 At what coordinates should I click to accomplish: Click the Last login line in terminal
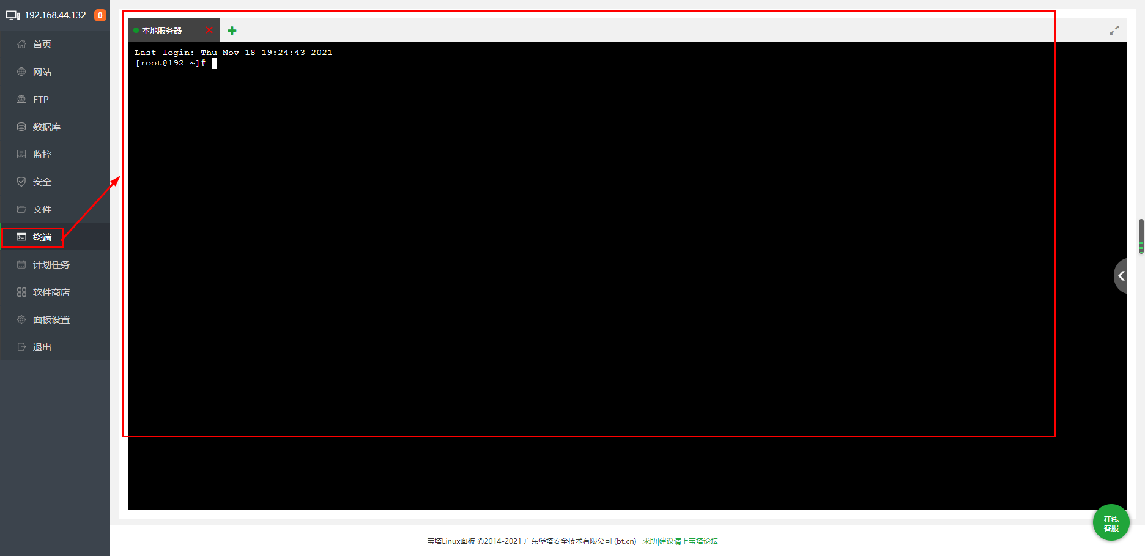(x=234, y=53)
